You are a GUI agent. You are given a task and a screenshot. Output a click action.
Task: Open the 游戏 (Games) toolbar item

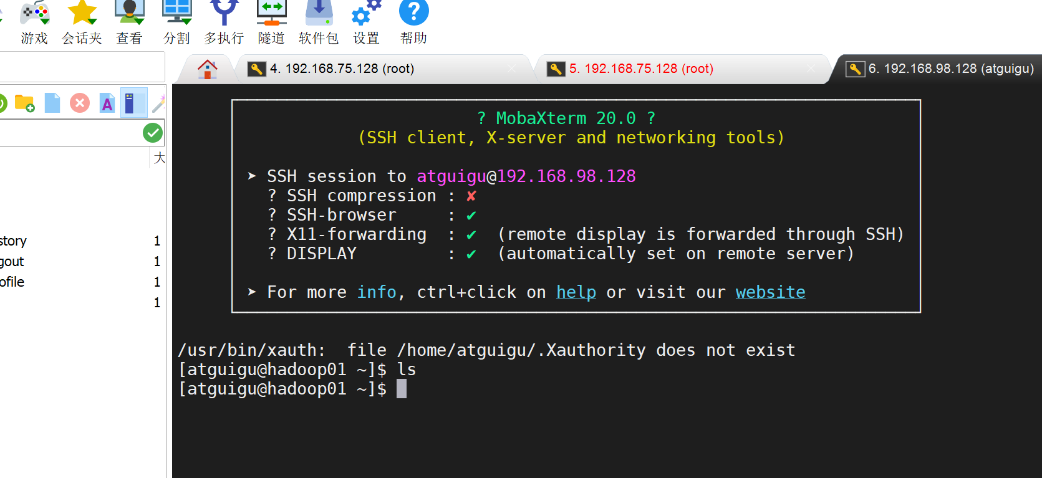click(x=34, y=23)
